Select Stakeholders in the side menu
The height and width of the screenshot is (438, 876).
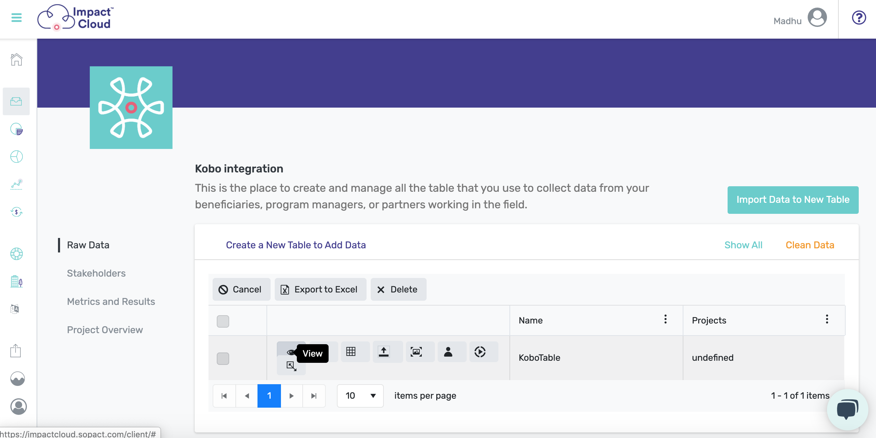coord(96,273)
